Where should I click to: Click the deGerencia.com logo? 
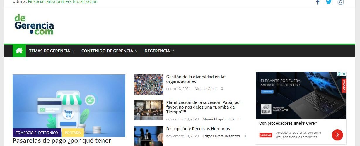(x=34, y=25)
